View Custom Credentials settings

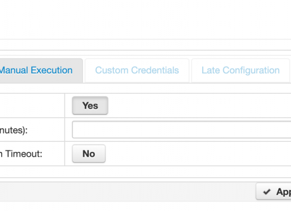pos(137,71)
